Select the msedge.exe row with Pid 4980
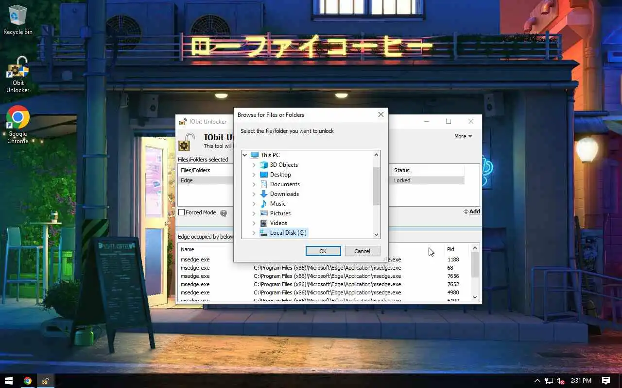The width and height of the screenshot is (622, 388). click(x=324, y=292)
